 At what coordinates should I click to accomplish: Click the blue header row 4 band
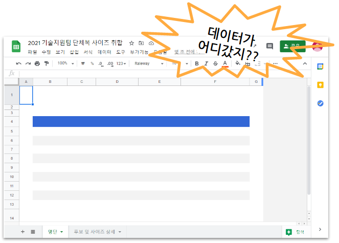pyautogui.click(x=141, y=121)
